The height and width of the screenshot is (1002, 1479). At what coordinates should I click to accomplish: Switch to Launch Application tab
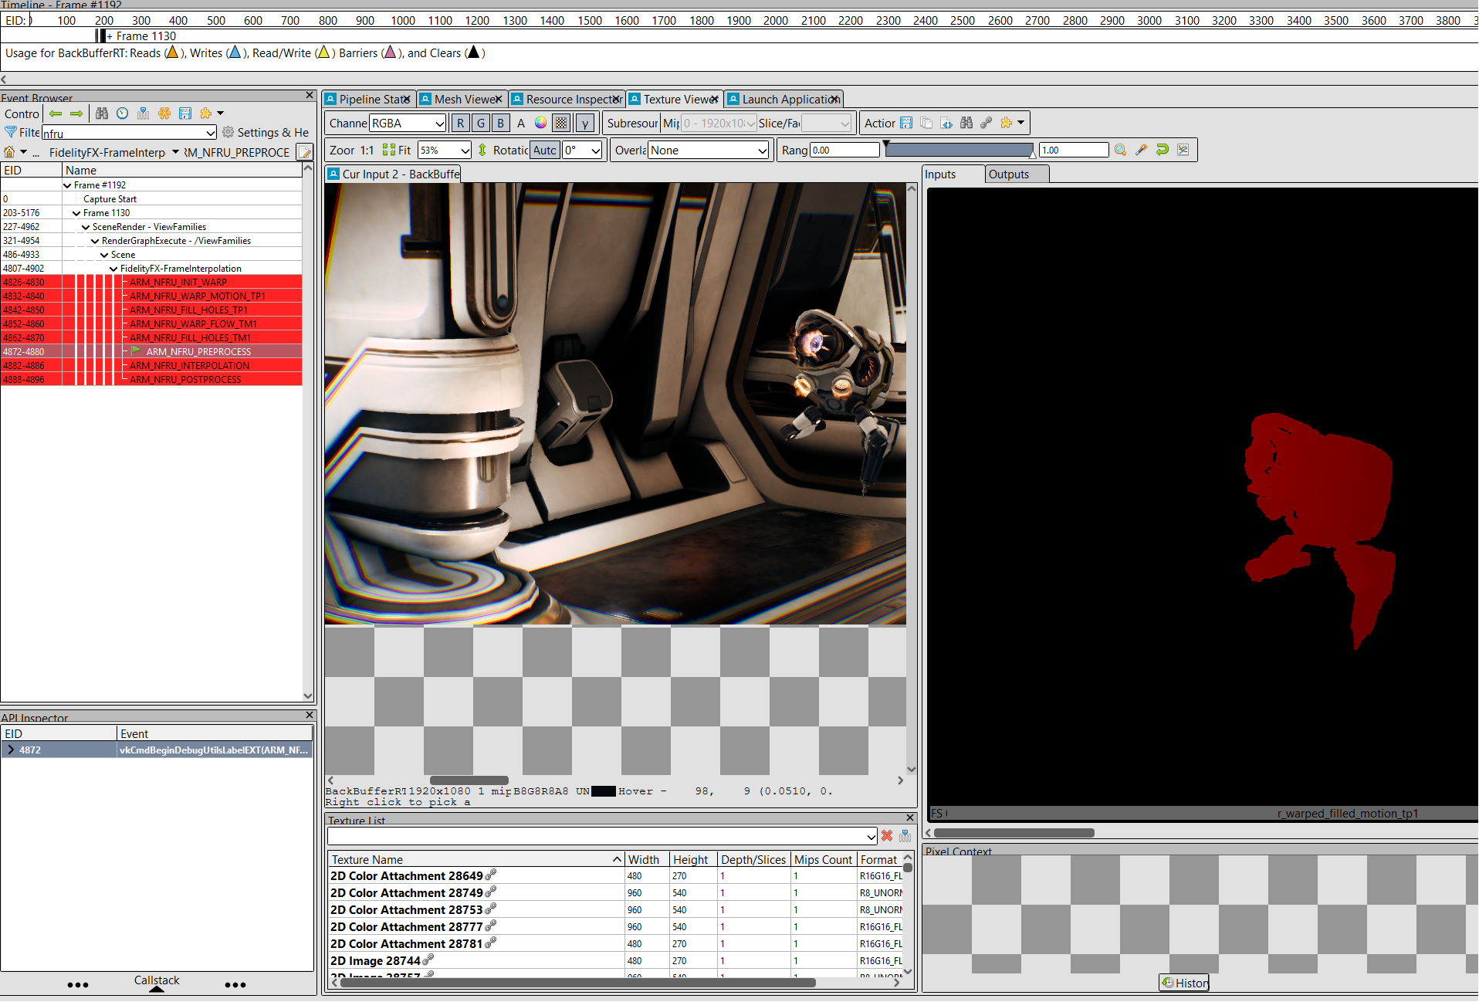784,99
